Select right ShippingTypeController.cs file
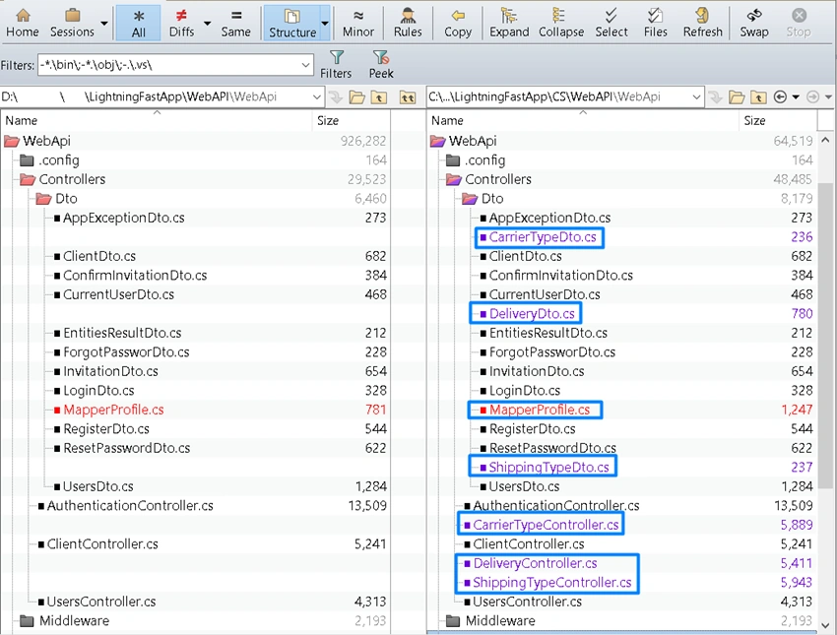The image size is (837, 635). [x=552, y=583]
